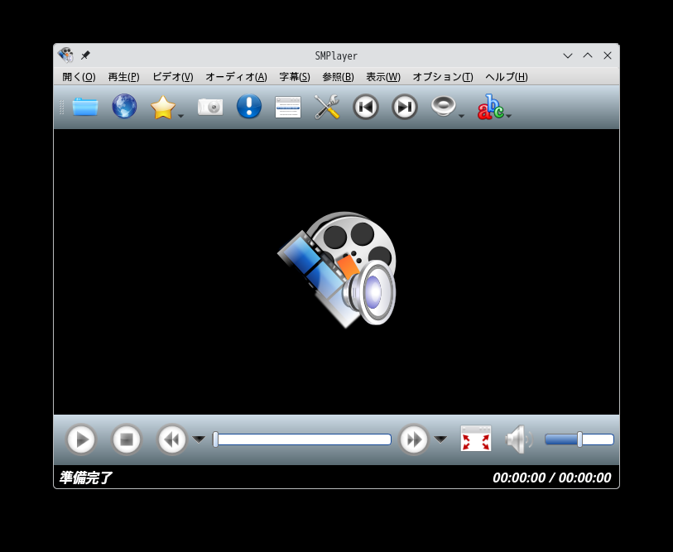Take a screenshot with the camera icon
The image size is (673, 552).
209,106
